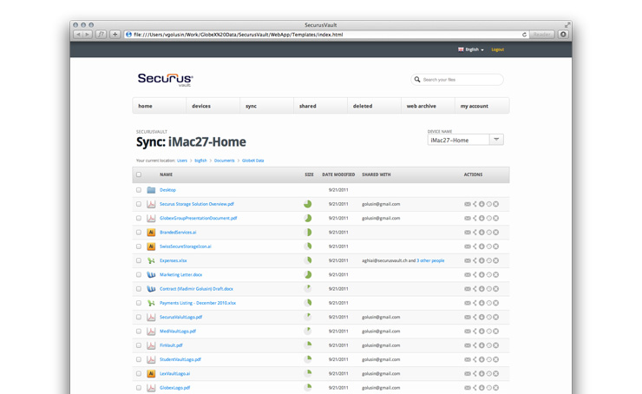Expand Device Name dropdown arrow
The image size is (642, 394).
point(496,140)
